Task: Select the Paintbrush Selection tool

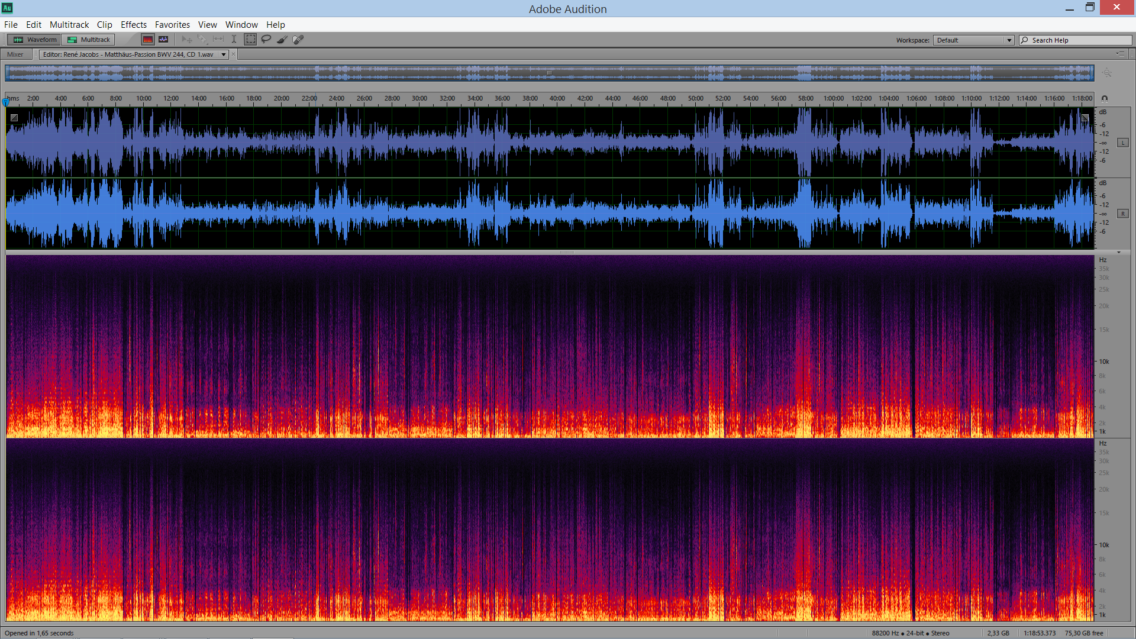Action: point(282,40)
